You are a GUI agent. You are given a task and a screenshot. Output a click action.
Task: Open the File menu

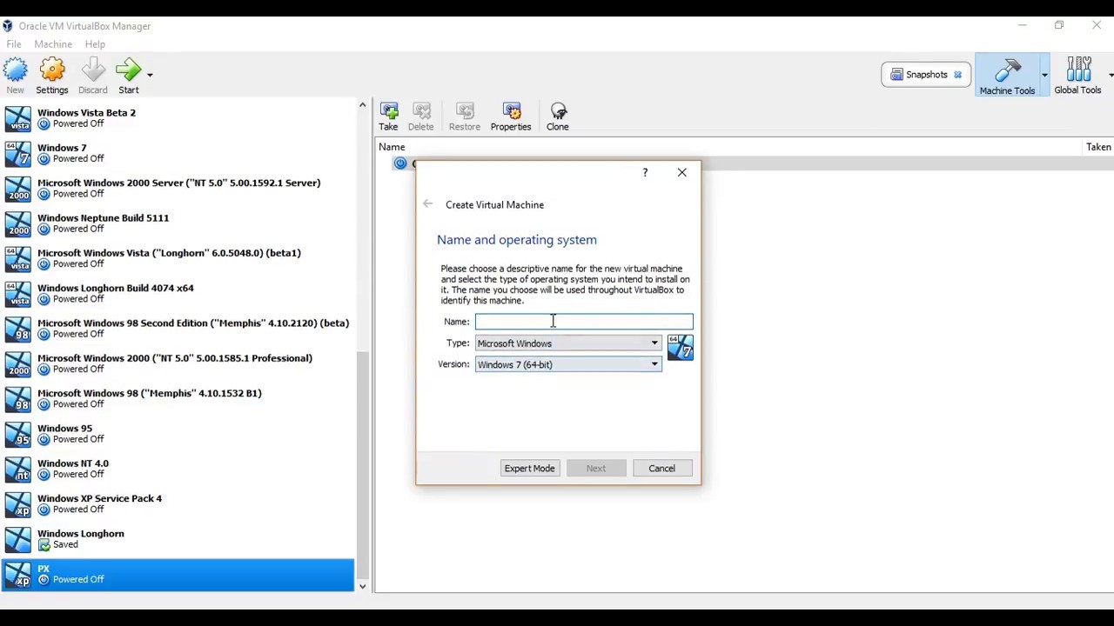pyautogui.click(x=14, y=44)
